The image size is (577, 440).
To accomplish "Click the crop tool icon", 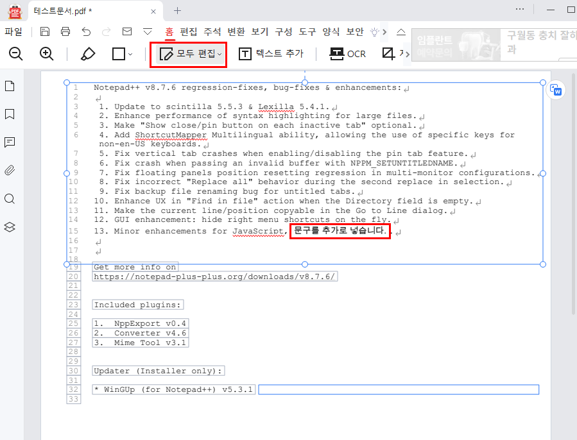I will (x=388, y=54).
